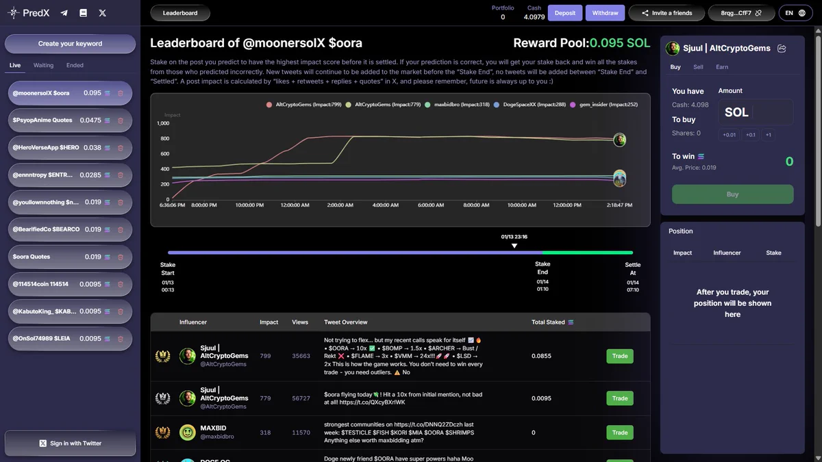Delete the @moonersolX $oora keyword
The height and width of the screenshot is (462, 822).
click(x=121, y=92)
